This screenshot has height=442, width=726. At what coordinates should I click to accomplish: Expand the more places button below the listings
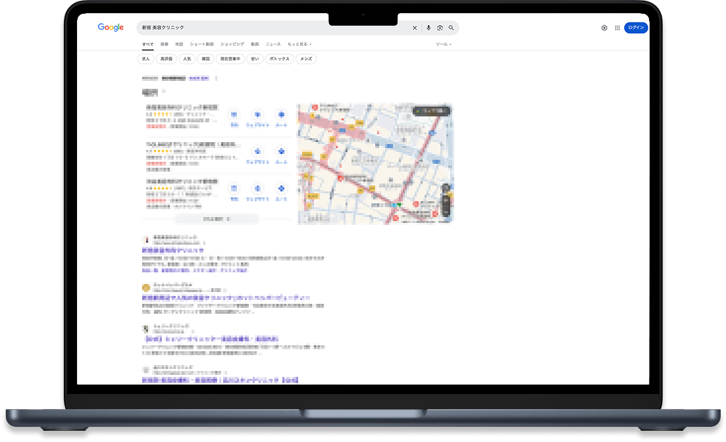tap(217, 218)
